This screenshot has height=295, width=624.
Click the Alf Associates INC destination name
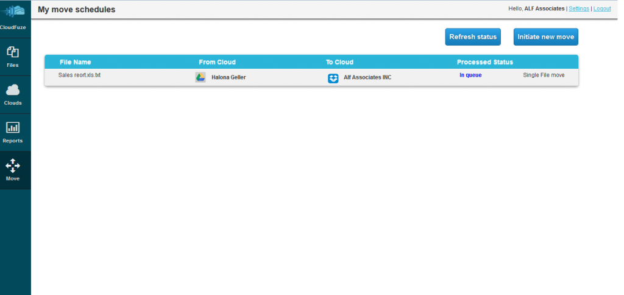(x=367, y=77)
